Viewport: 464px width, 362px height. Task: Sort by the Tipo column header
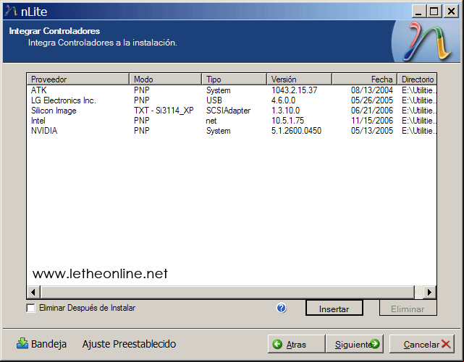point(234,79)
